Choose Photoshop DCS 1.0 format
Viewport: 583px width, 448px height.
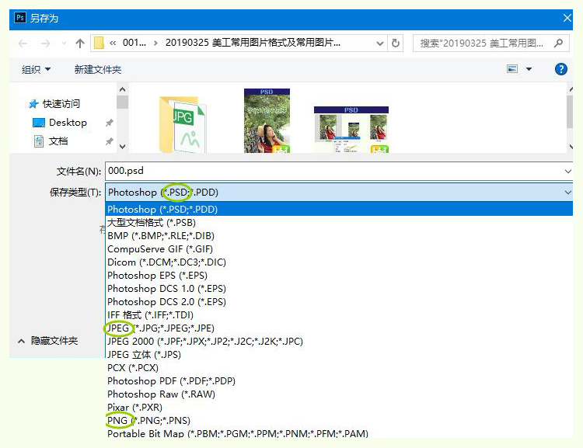pos(339,289)
